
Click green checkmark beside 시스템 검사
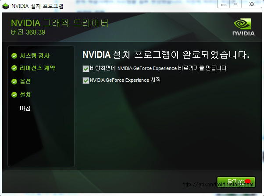14,56
